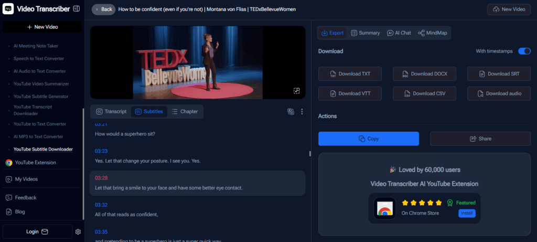Click the Share button

(x=480, y=139)
